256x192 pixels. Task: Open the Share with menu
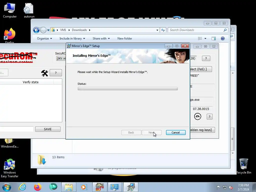[x=101, y=38]
